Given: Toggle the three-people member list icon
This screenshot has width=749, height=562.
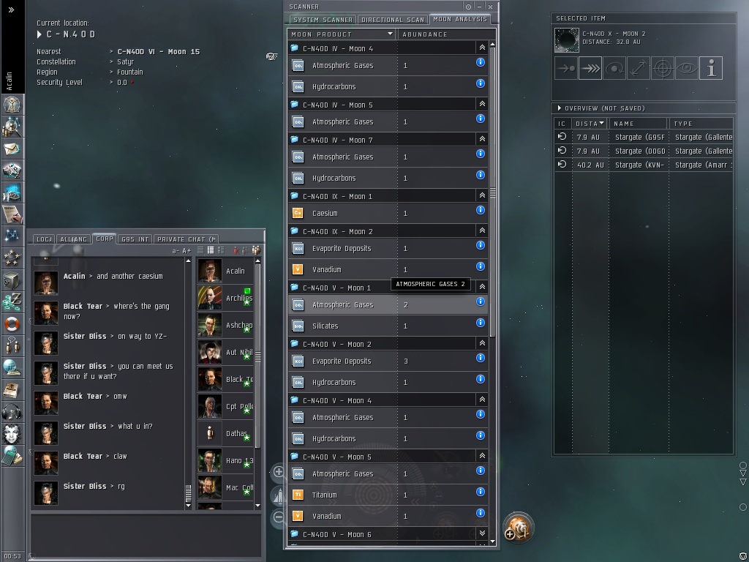Looking at the screenshot, I should [x=256, y=250].
